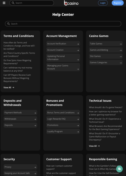This screenshot has width=126, height=176.
Task: Click the arrow beside Privacy
Action: coord(35,167)
